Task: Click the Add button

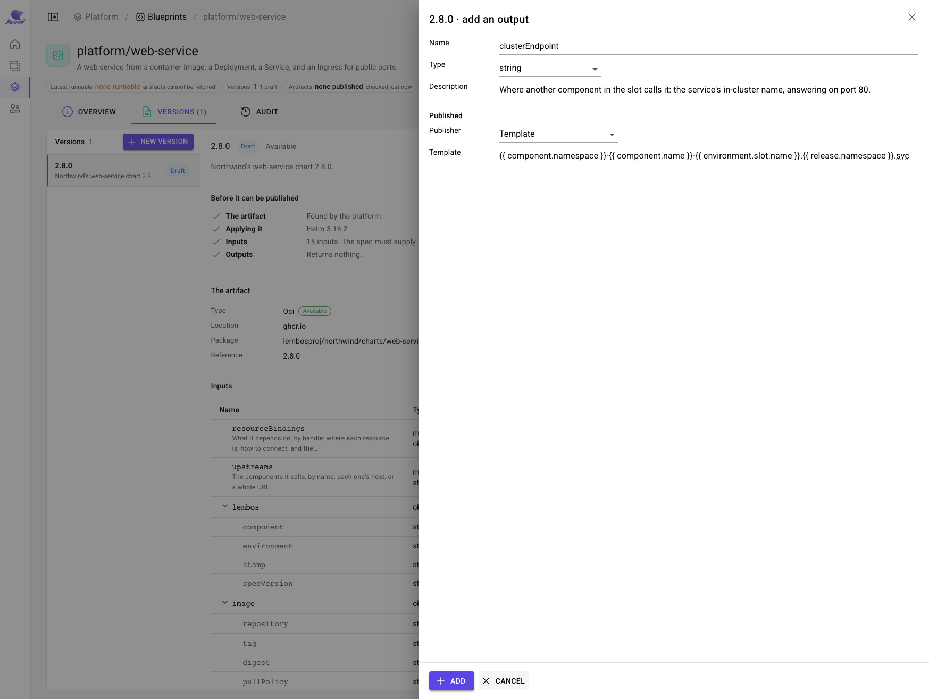Action: point(451,681)
